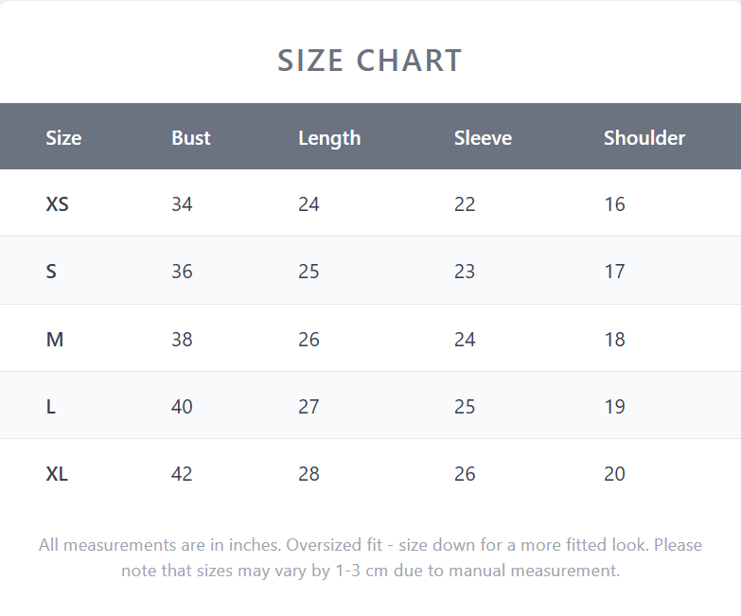Click the Shoulder column header

pos(644,138)
